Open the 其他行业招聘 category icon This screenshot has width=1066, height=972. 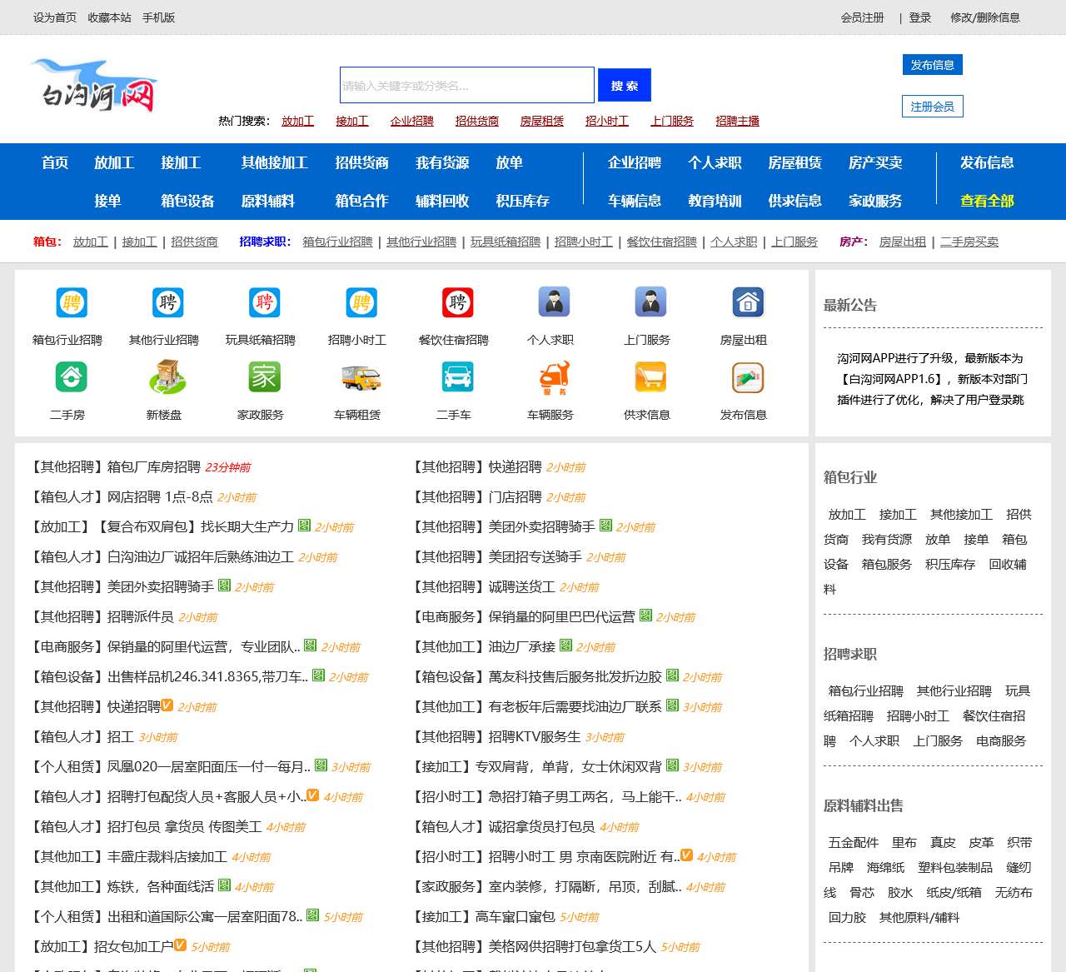(167, 302)
